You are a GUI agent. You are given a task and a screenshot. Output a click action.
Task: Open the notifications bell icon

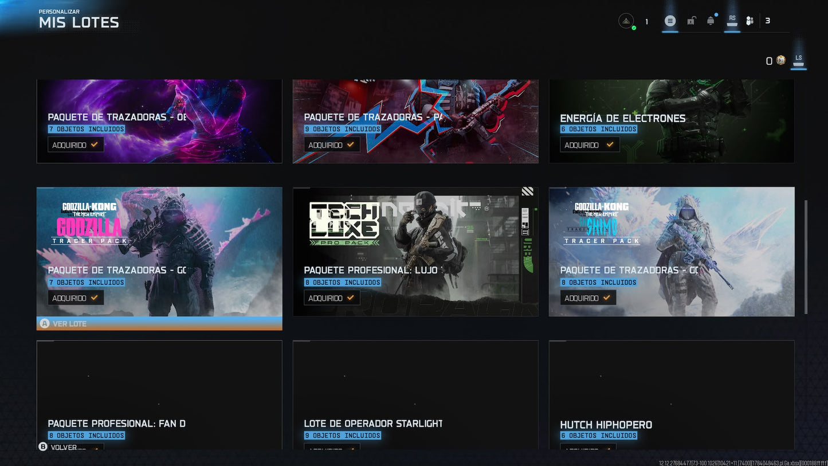click(x=711, y=21)
